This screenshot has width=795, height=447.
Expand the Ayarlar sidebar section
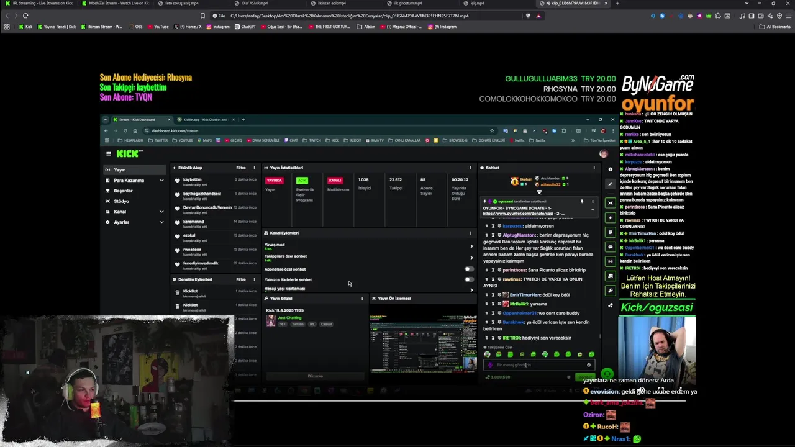[134, 222]
